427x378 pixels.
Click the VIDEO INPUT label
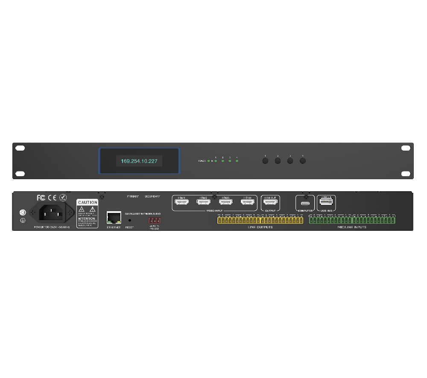214,211
